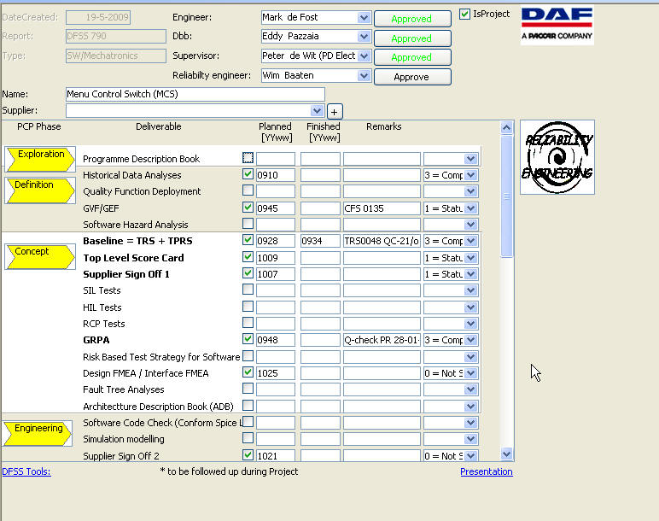Click the 'Architectture Description Book (ADB)' label
Screen dimensions: 659x521
click(x=158, y=407)
